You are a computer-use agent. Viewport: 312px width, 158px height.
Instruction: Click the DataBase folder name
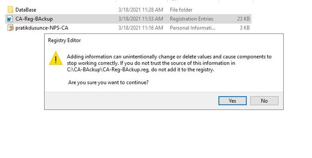(x=26, y=10)
